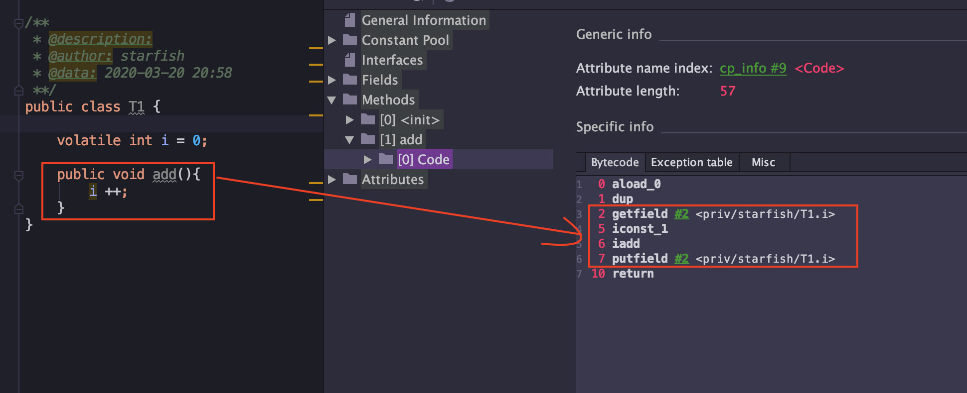Click the <init> method folder icon

tap(368, 119)
